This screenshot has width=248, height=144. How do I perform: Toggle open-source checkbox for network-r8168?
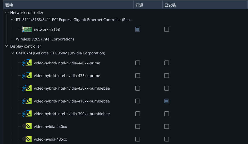138,29
